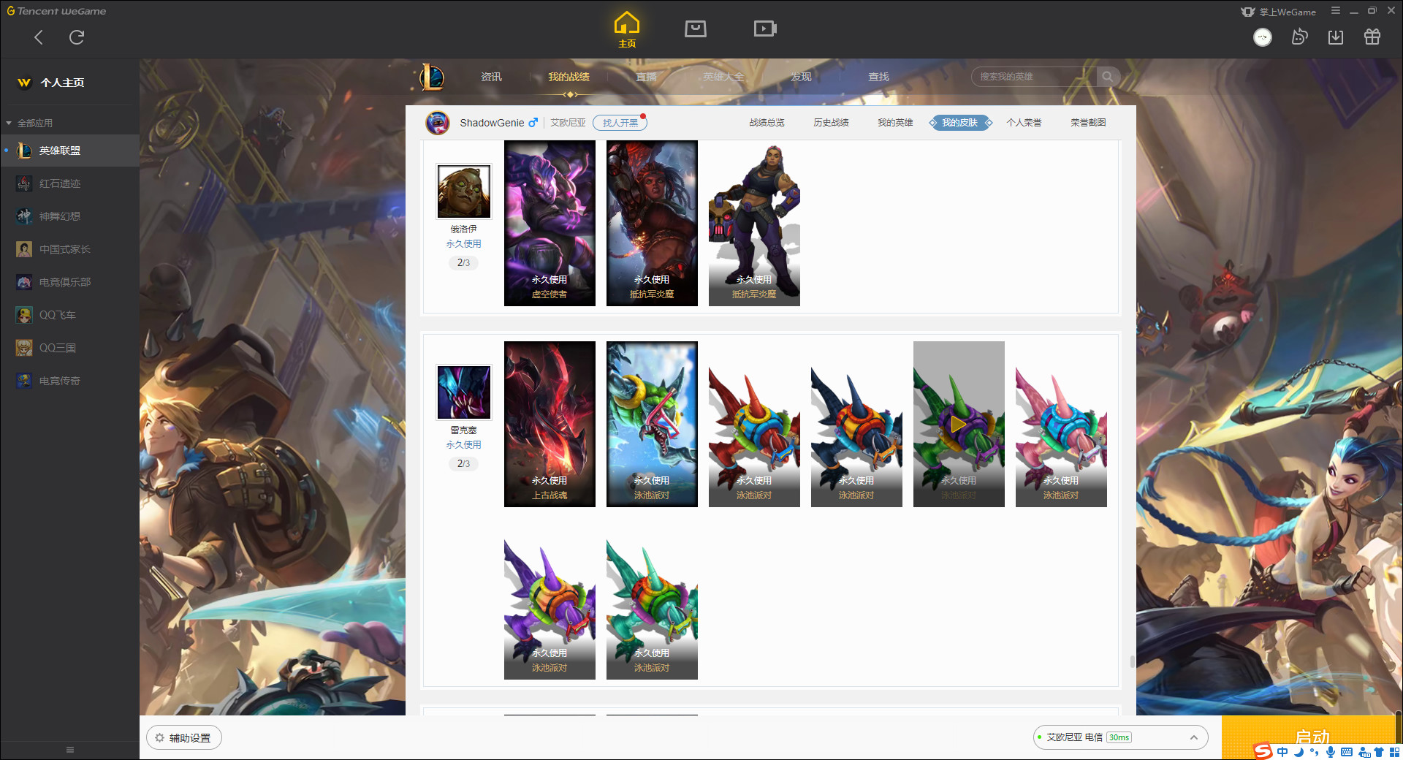Image resolution: width=1403 pixels, height=760 pixels.
Task: Open the gift box icon
Action: (x=1372, y=37)
